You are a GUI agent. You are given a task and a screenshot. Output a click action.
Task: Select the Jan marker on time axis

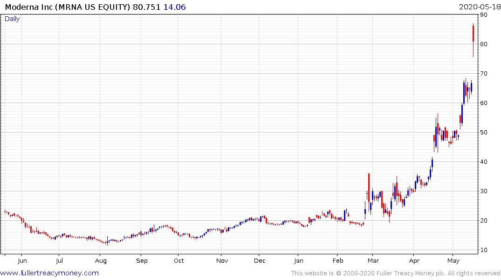299,261
